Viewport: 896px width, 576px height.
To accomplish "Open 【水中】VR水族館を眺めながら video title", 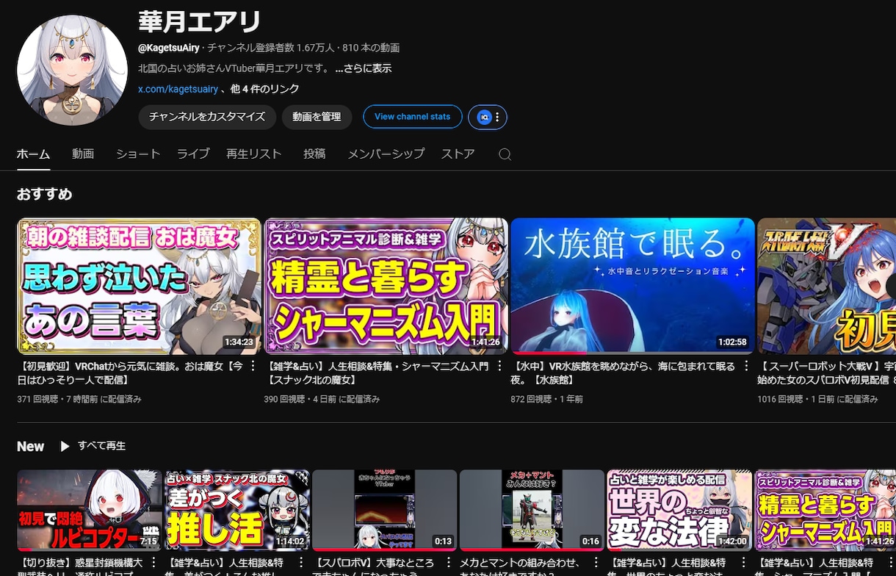I will 623,372.
